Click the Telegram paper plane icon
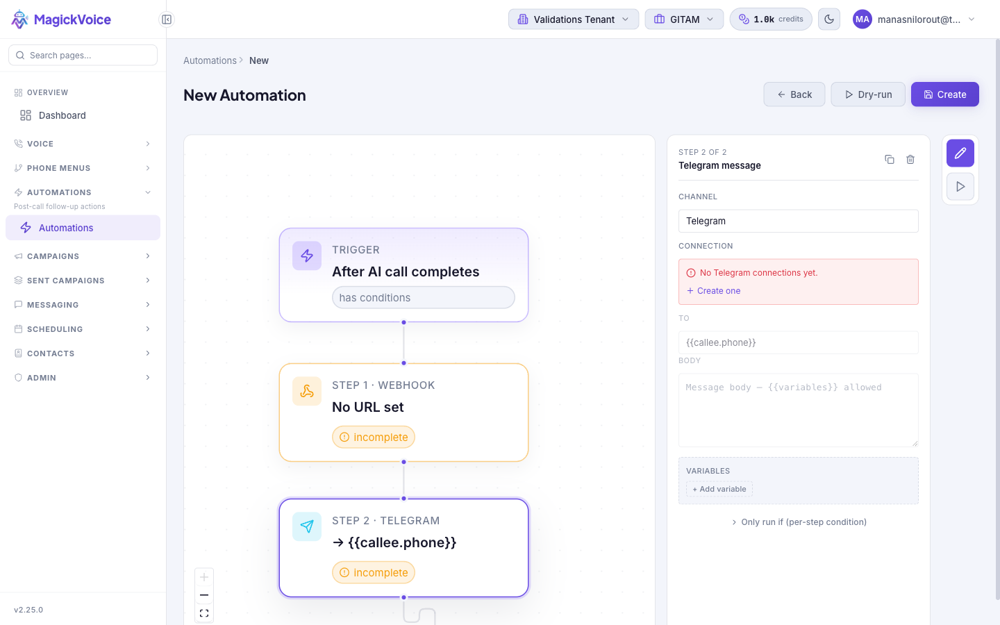This screenshot has height=625, width=1000. 307,526
